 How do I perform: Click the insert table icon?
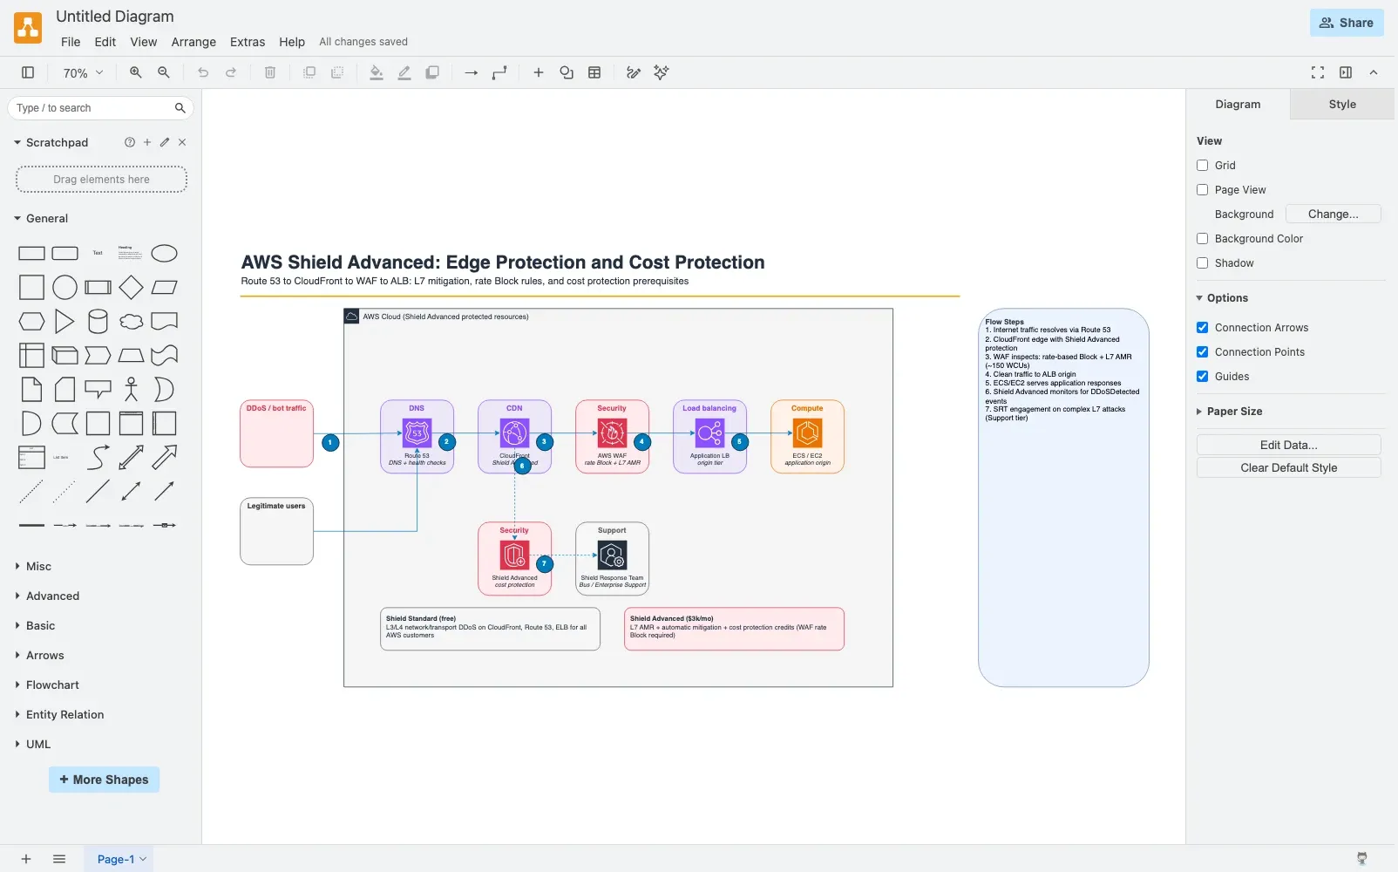pyautogui.click(x=594, y=73)
